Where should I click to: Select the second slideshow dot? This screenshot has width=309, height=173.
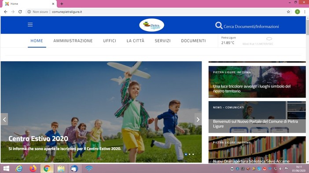click(x=190, y=154)
